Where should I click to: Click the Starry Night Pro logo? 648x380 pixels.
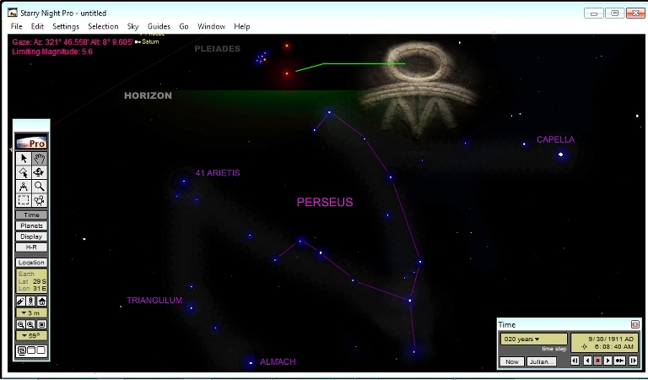pyautogui.click(x=31, y=143)
